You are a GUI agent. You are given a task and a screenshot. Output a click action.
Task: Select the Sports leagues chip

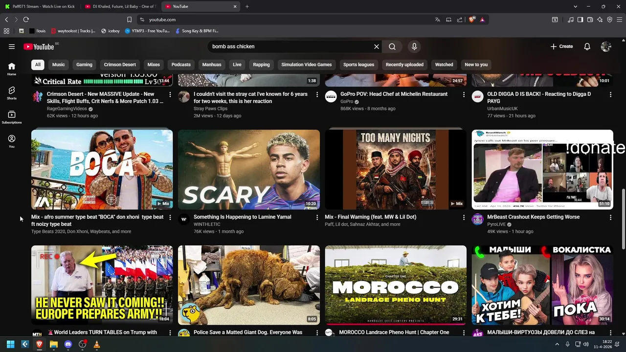tap(358, 65)
